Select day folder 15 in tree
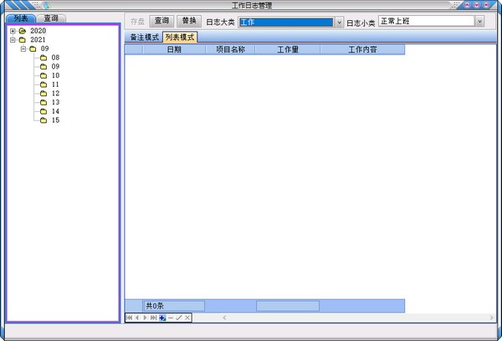502x341 pixels. click(x=55, y=120)
